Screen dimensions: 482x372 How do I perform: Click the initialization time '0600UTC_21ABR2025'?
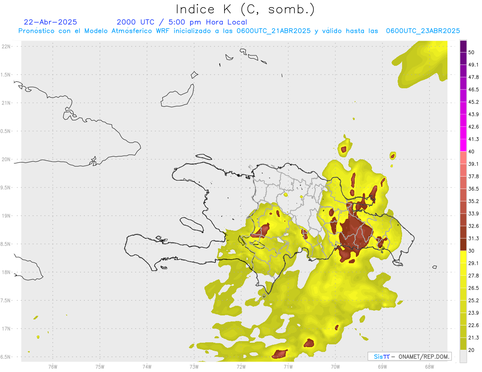274,31
